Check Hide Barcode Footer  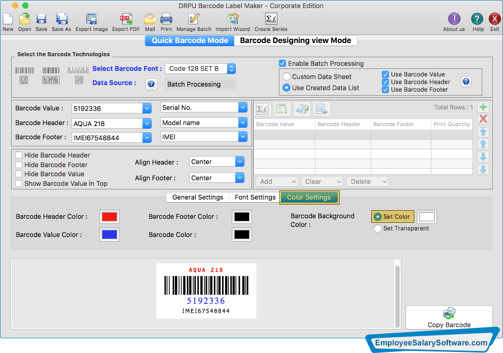pos(19,165)
